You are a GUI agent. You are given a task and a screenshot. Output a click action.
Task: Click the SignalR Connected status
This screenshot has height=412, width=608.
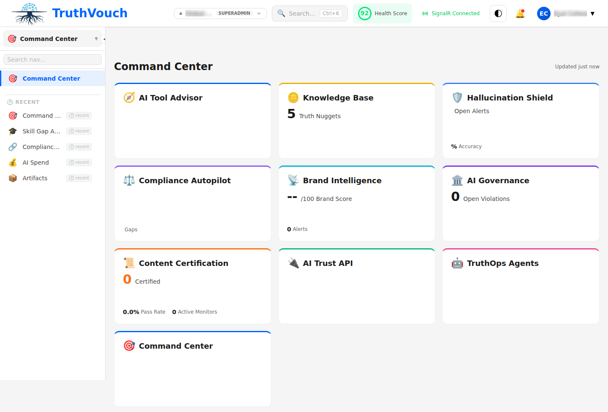click(x=451, y=13)
